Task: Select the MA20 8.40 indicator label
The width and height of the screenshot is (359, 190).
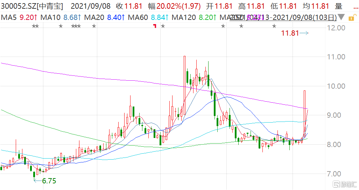Action: point(105,17)
